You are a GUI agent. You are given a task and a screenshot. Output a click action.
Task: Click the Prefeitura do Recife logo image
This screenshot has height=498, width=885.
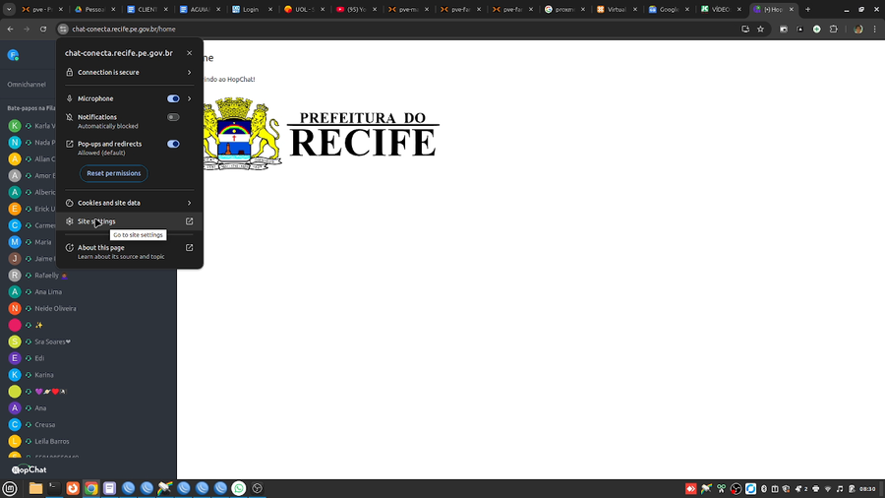point(321,133)
